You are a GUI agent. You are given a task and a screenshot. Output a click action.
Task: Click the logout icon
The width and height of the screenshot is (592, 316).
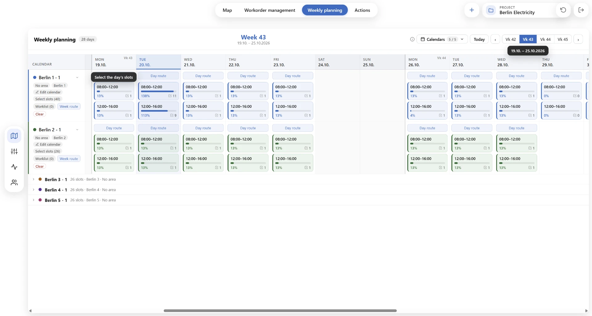(581, 10)
